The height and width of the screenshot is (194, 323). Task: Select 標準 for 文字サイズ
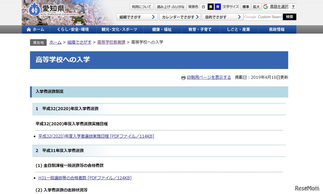click(246, 7)
